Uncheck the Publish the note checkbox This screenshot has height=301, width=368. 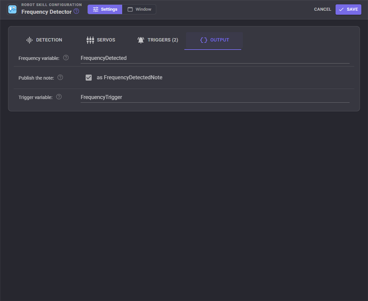[89, 77]
